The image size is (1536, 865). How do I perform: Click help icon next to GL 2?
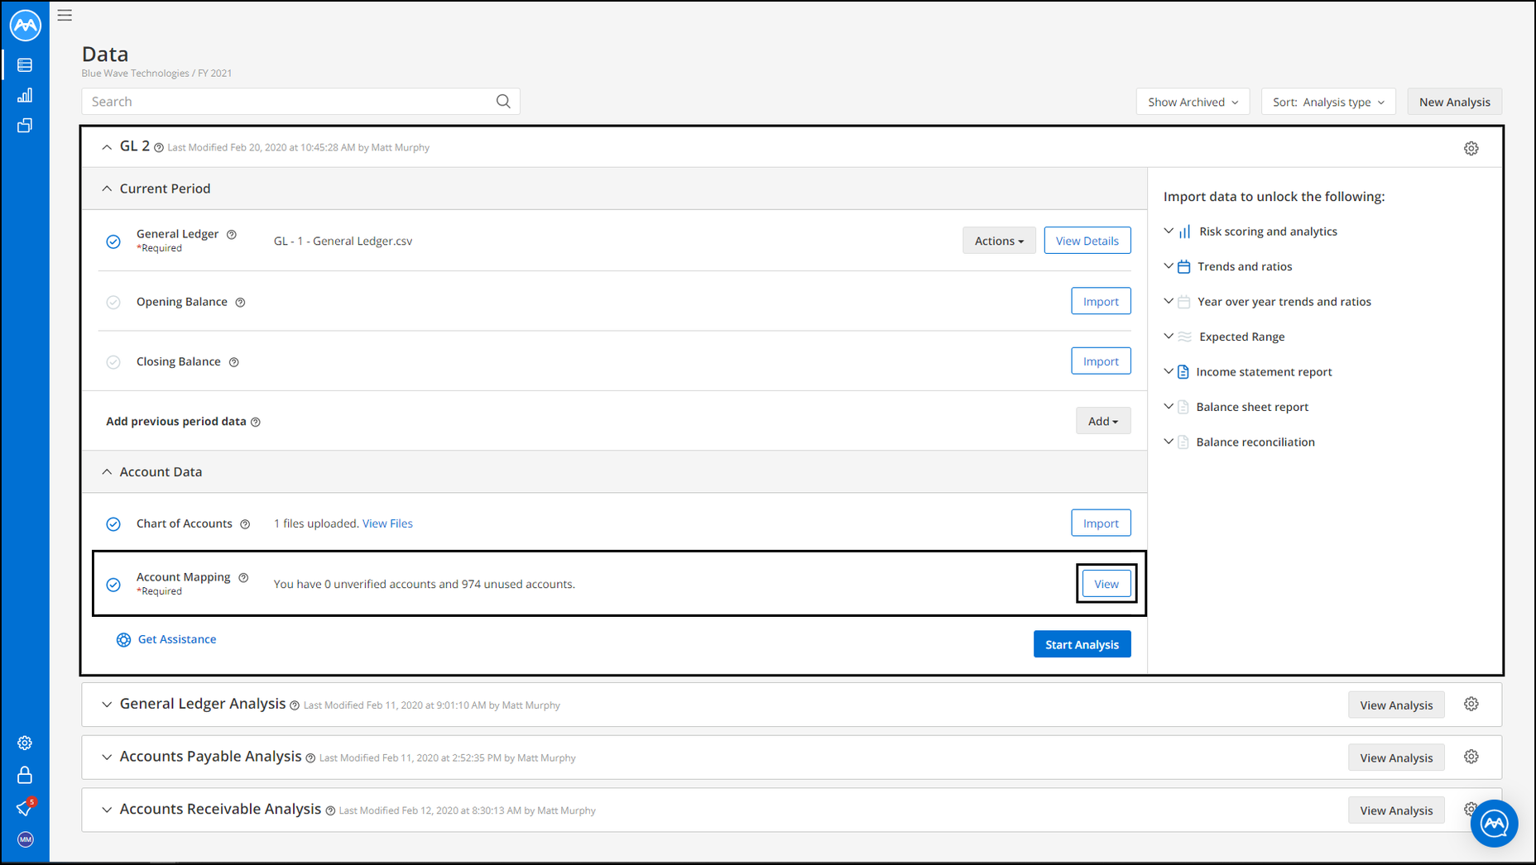tap(159, 148)
